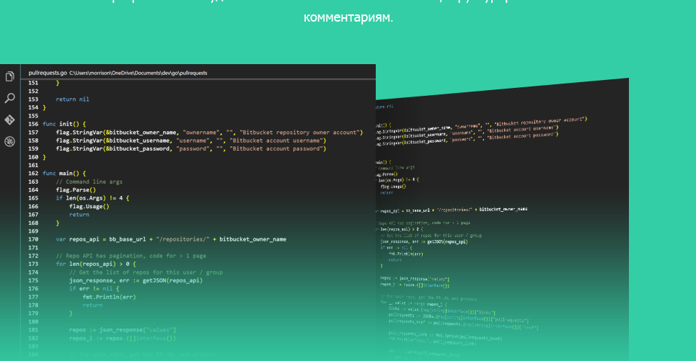Select the pullrequests.go editor tab

(x=48, y=73)
